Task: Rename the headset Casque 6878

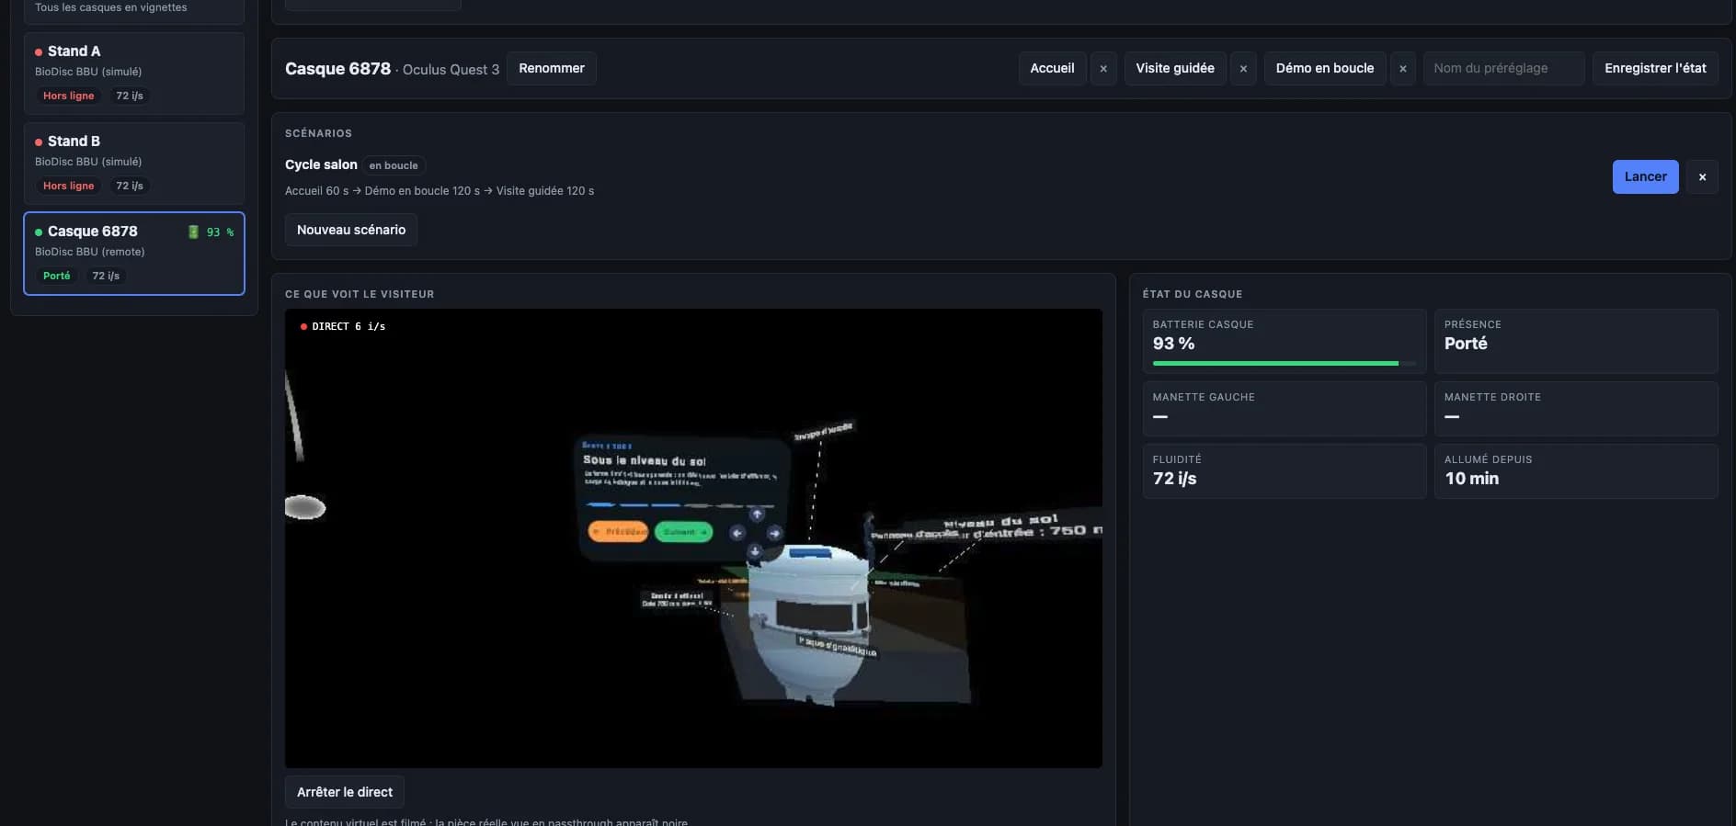Action: pyautogui.click(x=551, y=69)
